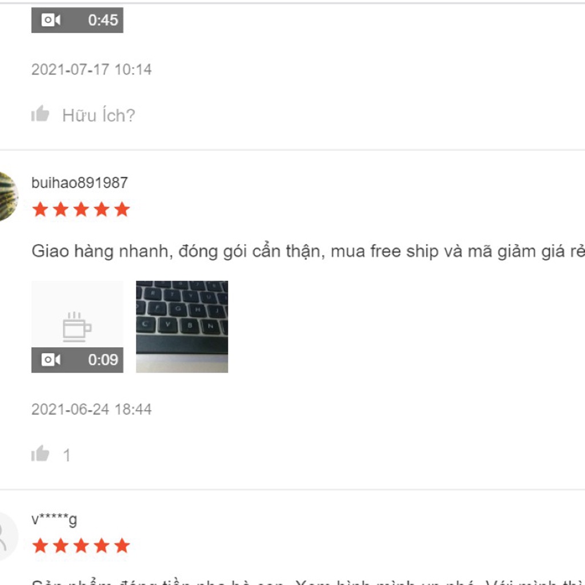Click the thumbs-up icon beside Hữu Ích?

click(x=41, y=114)
